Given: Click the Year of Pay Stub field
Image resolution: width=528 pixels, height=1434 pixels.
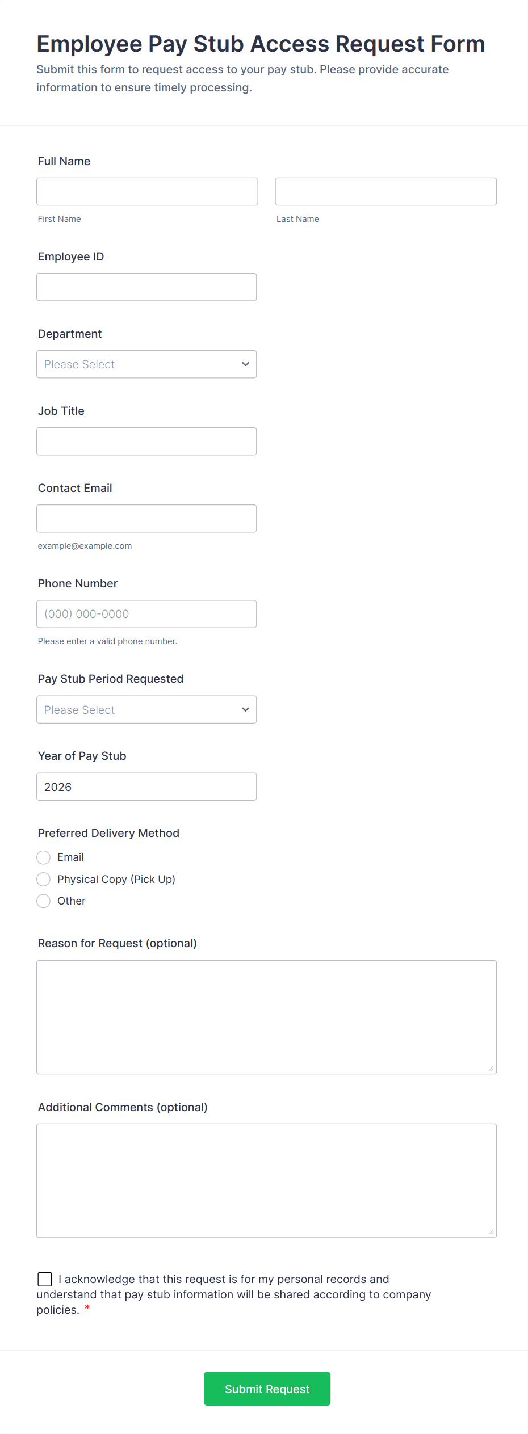Looking at the screenshot, I should 146,787.
